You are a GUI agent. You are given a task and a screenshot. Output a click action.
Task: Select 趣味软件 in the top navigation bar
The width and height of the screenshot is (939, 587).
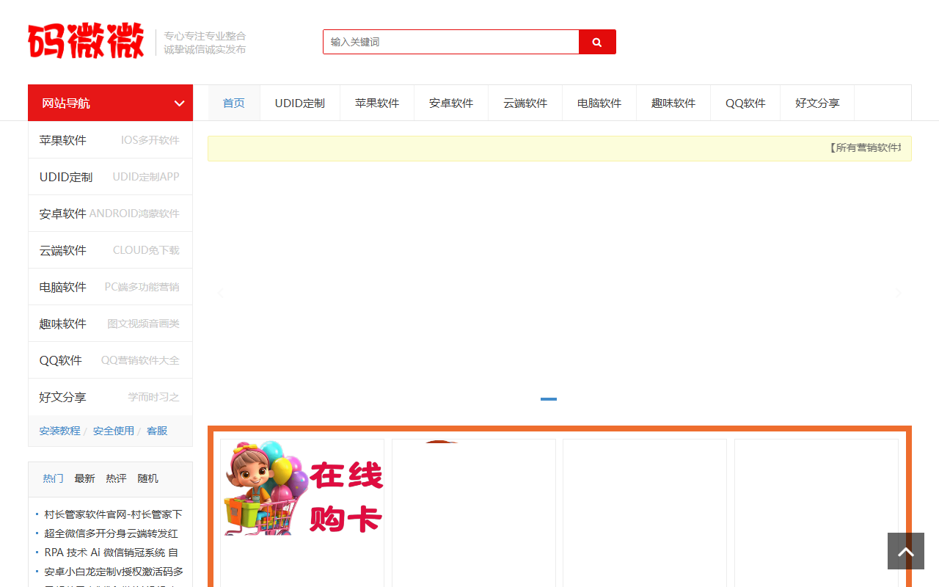click(673, 103)
